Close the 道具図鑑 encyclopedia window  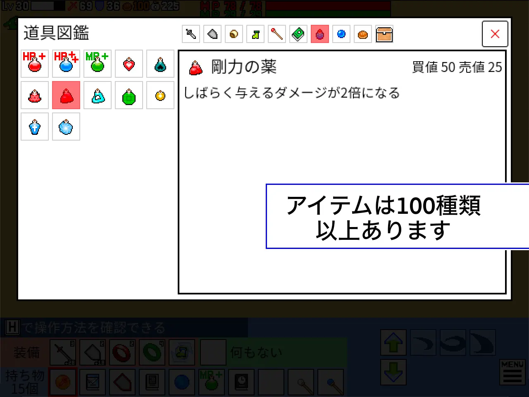click(x=495, y=34)
